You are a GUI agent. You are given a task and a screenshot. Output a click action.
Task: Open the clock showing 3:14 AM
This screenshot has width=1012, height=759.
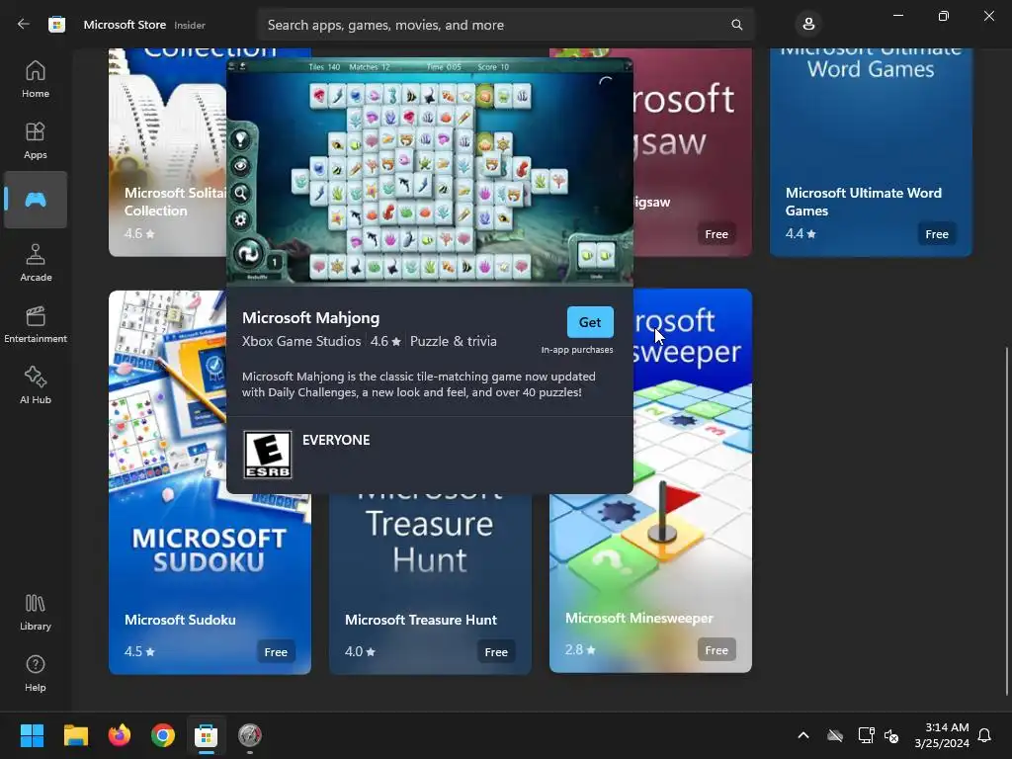pyautogui.click(x=942, y=735)
